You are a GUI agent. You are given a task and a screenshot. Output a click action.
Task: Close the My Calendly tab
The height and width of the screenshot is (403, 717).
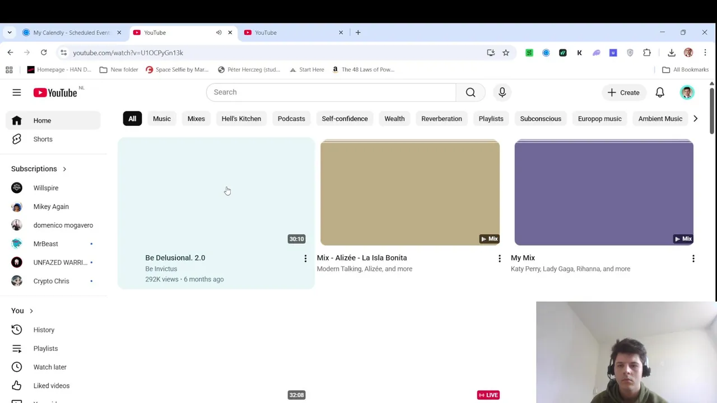(119, 32)
